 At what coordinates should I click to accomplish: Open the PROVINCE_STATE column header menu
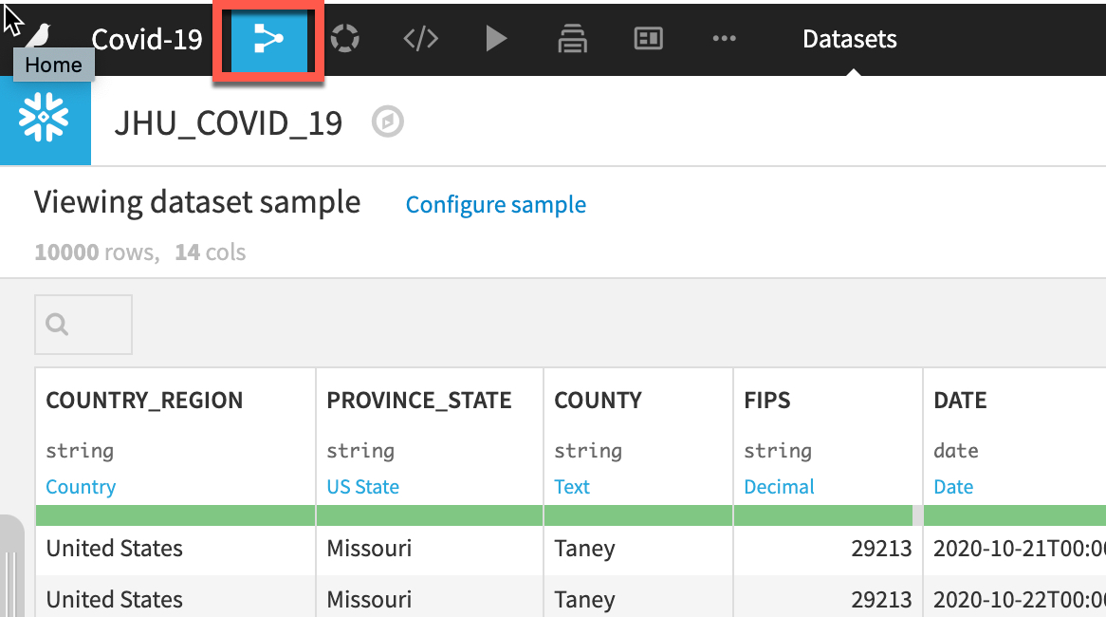[x=419, y=401]
